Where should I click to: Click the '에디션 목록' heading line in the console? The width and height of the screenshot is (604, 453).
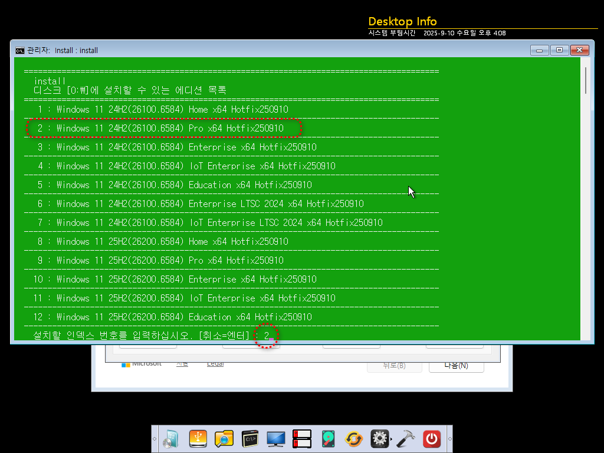[x=130, y=90]
